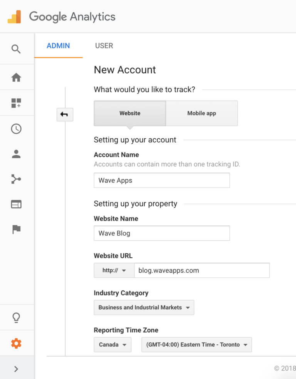Viewport: 296px width, 379px height.
Task: Expand sidebar with chevron arrow
Action: (16, 369)
